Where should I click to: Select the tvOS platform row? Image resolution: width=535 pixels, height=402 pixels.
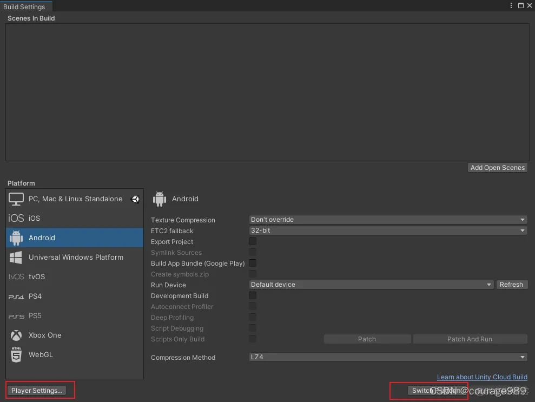coord(75,277)
